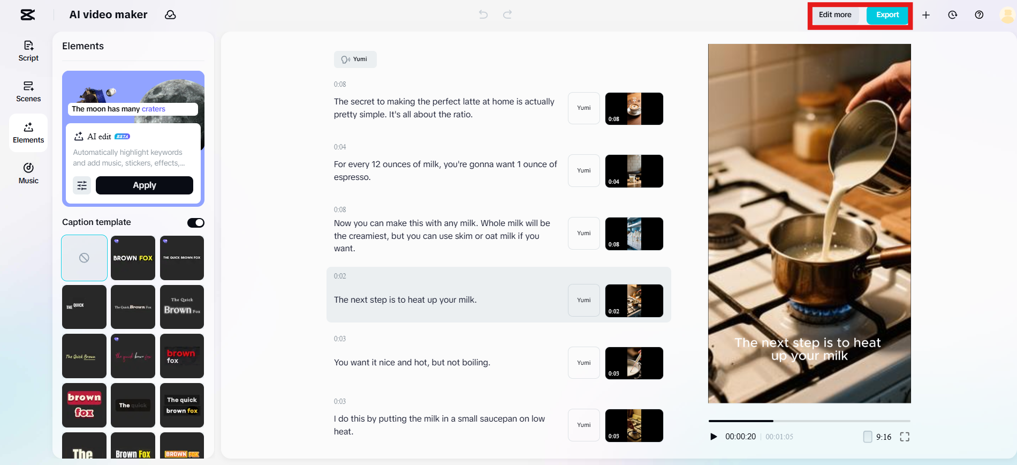Undo the last action
Viewport: 1017px width, 465px height.
pyautogui.click(x=483, y=14)
